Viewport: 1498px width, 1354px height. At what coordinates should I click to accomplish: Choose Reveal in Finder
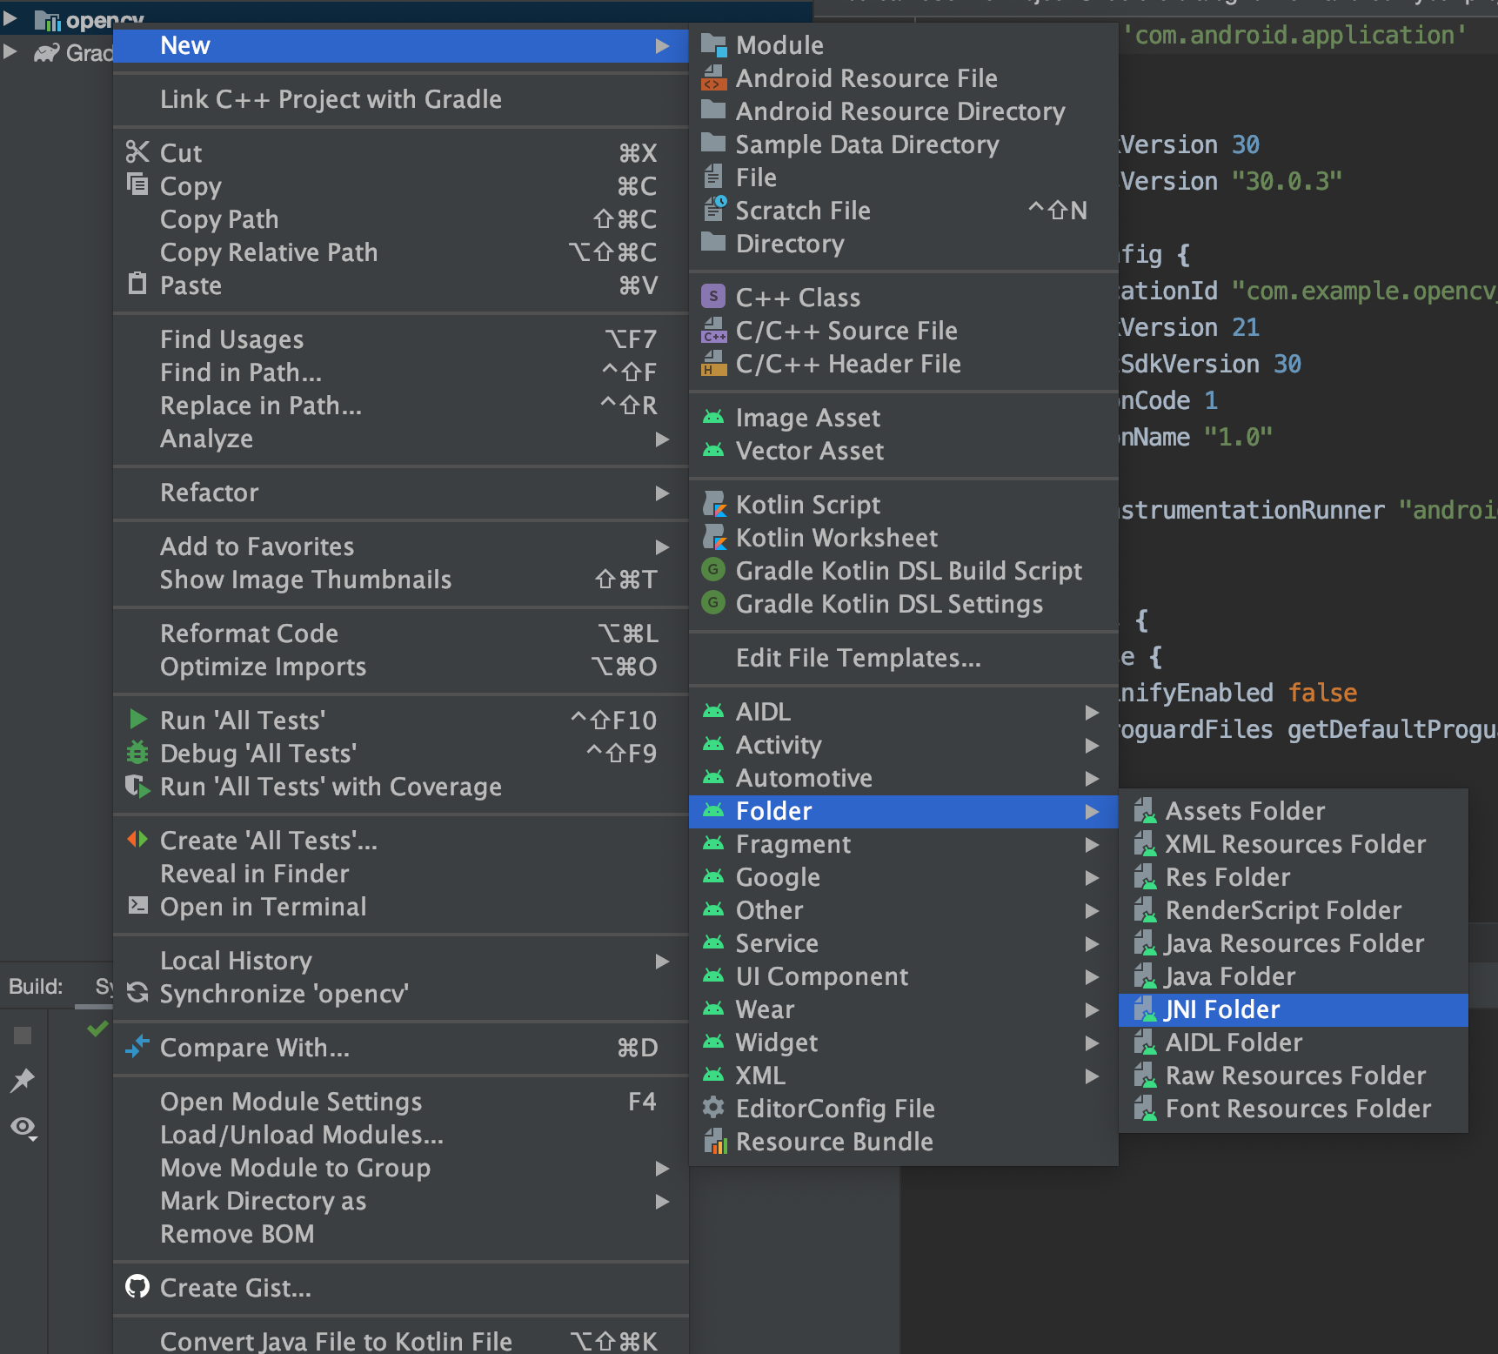click(400, 874)
